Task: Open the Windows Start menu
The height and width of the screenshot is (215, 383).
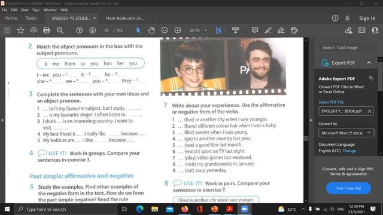Action: [7, 209]
